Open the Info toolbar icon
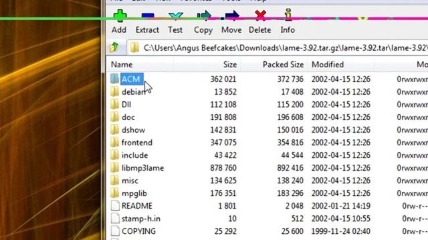Image resolution: width=428 pixels, height=240 pixels. pos(288,15)
